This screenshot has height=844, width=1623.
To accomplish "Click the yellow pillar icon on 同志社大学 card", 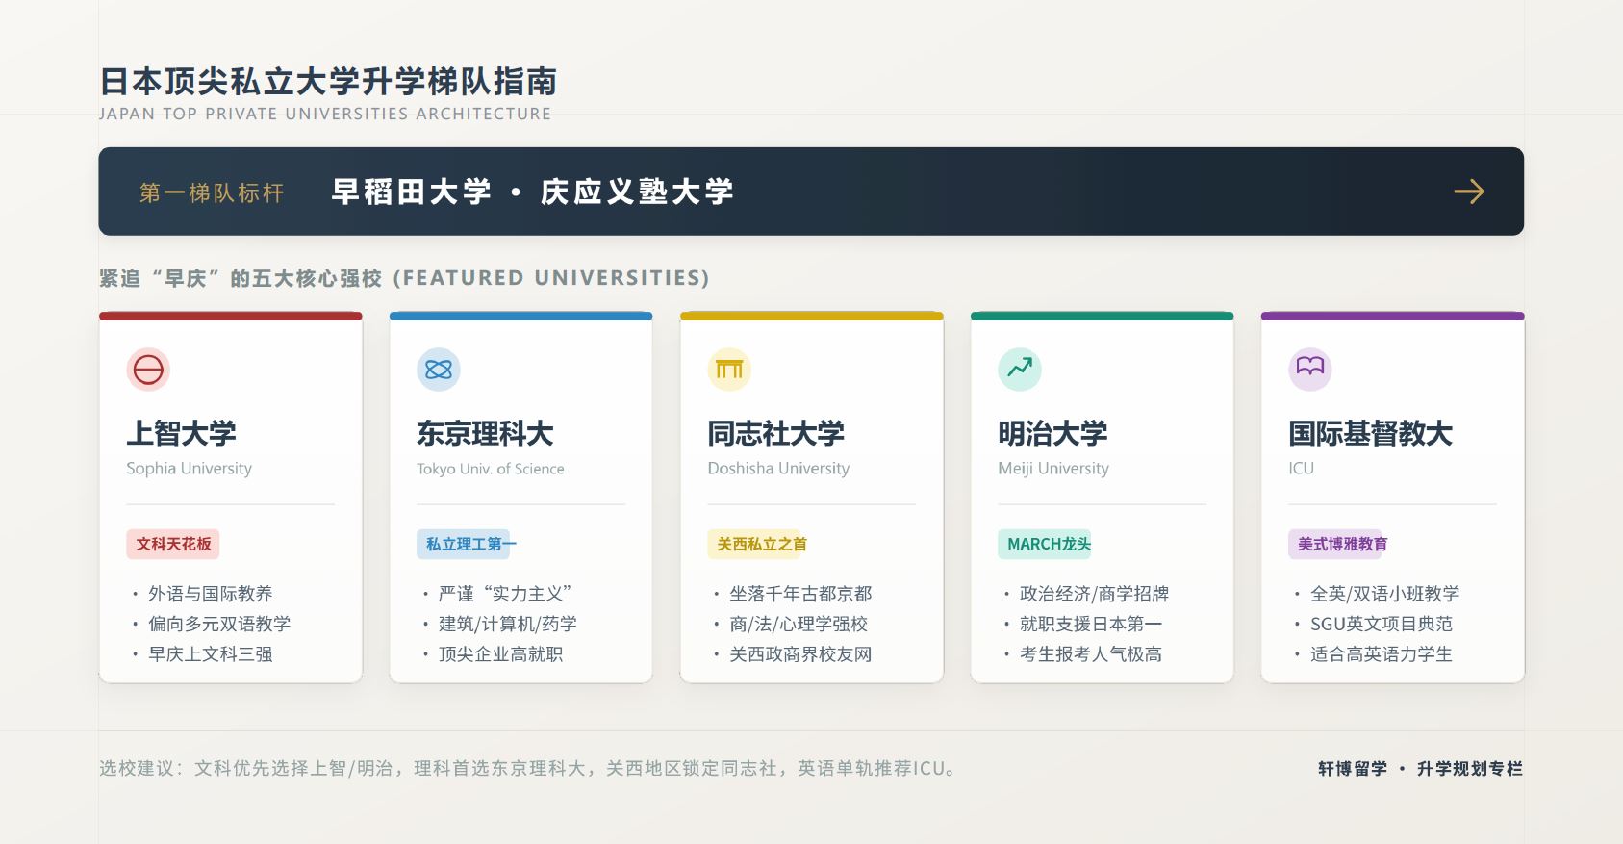I will (x=729, y=370).
